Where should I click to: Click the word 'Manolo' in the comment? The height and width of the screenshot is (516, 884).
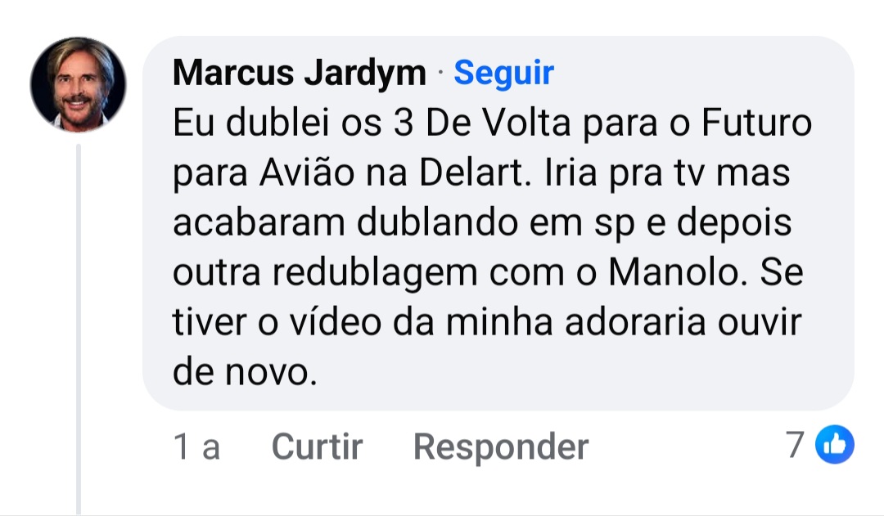(x=674, y=272)
